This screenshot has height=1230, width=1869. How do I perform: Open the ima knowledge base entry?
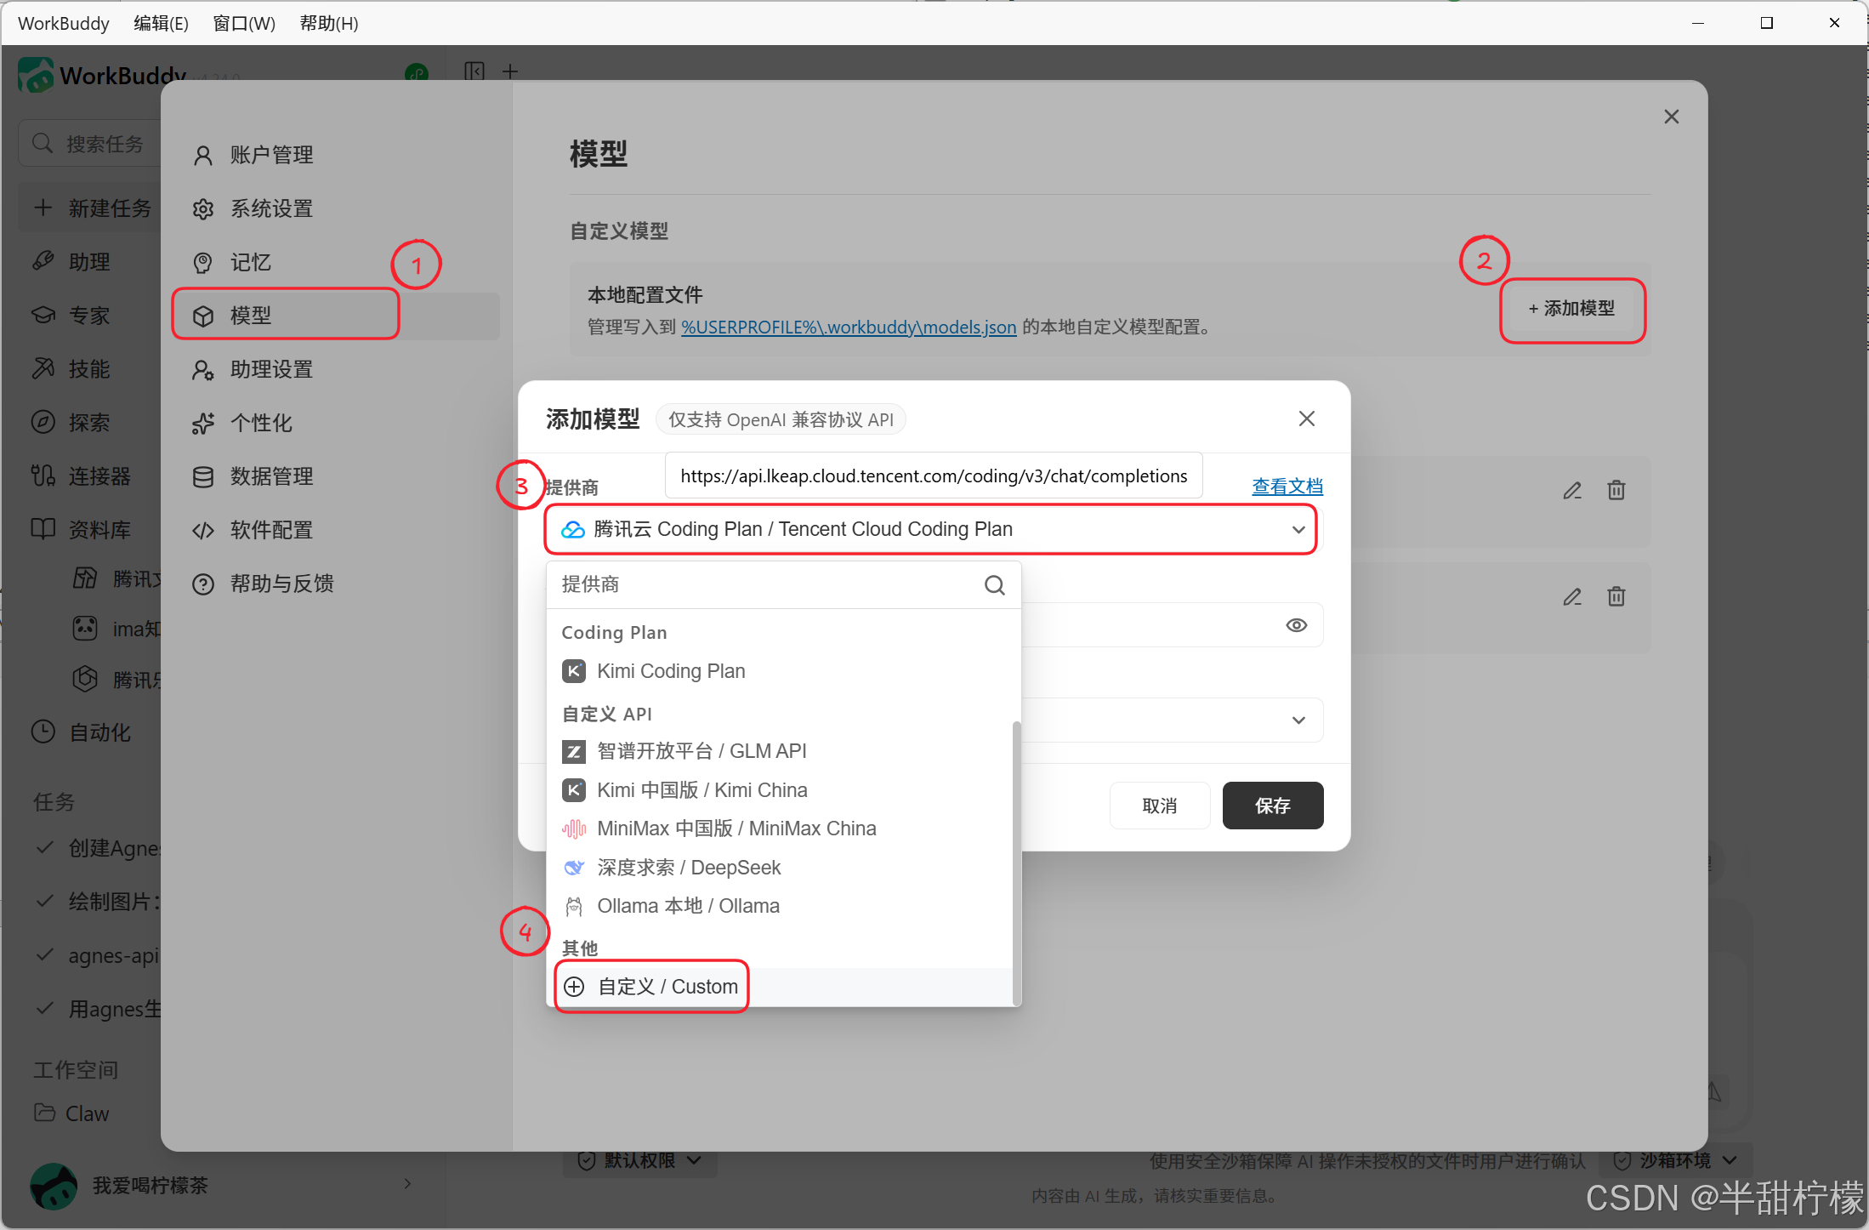pos(116,629)
